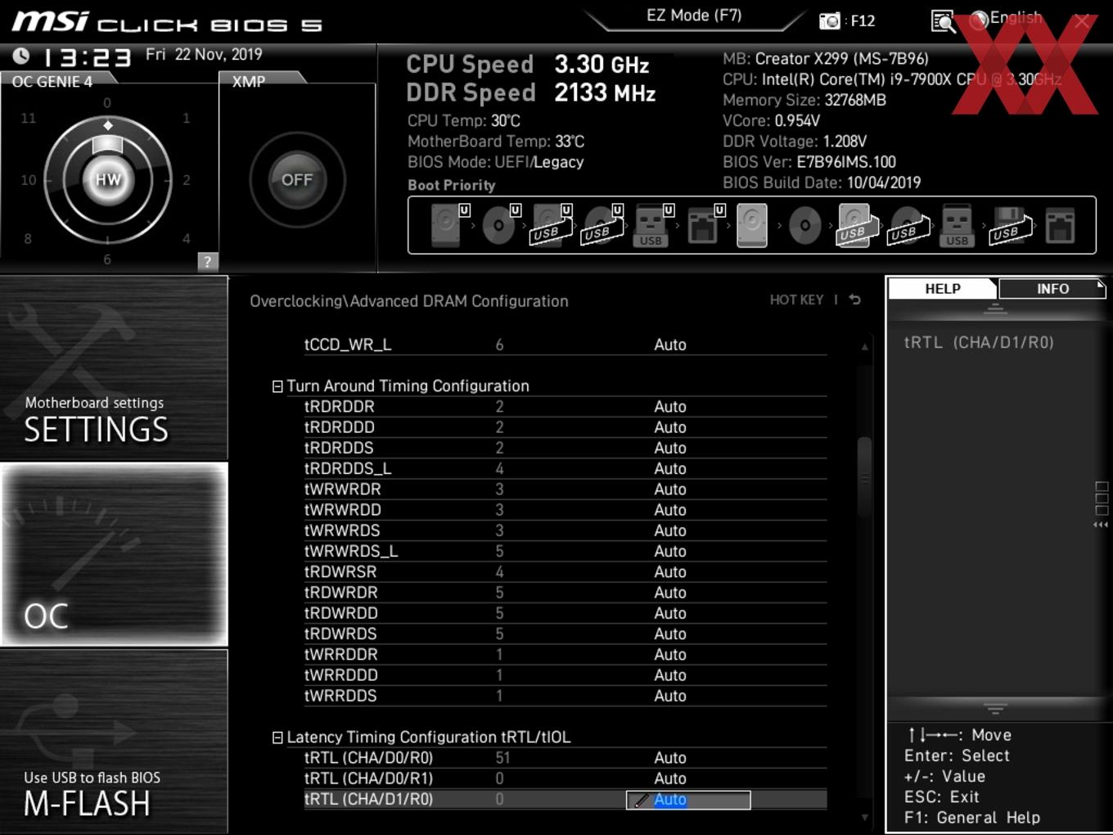Screen dimensions: 1113x835
Task: Select the UEFI optical drive boot icon
Action: [x=500, y=225]
